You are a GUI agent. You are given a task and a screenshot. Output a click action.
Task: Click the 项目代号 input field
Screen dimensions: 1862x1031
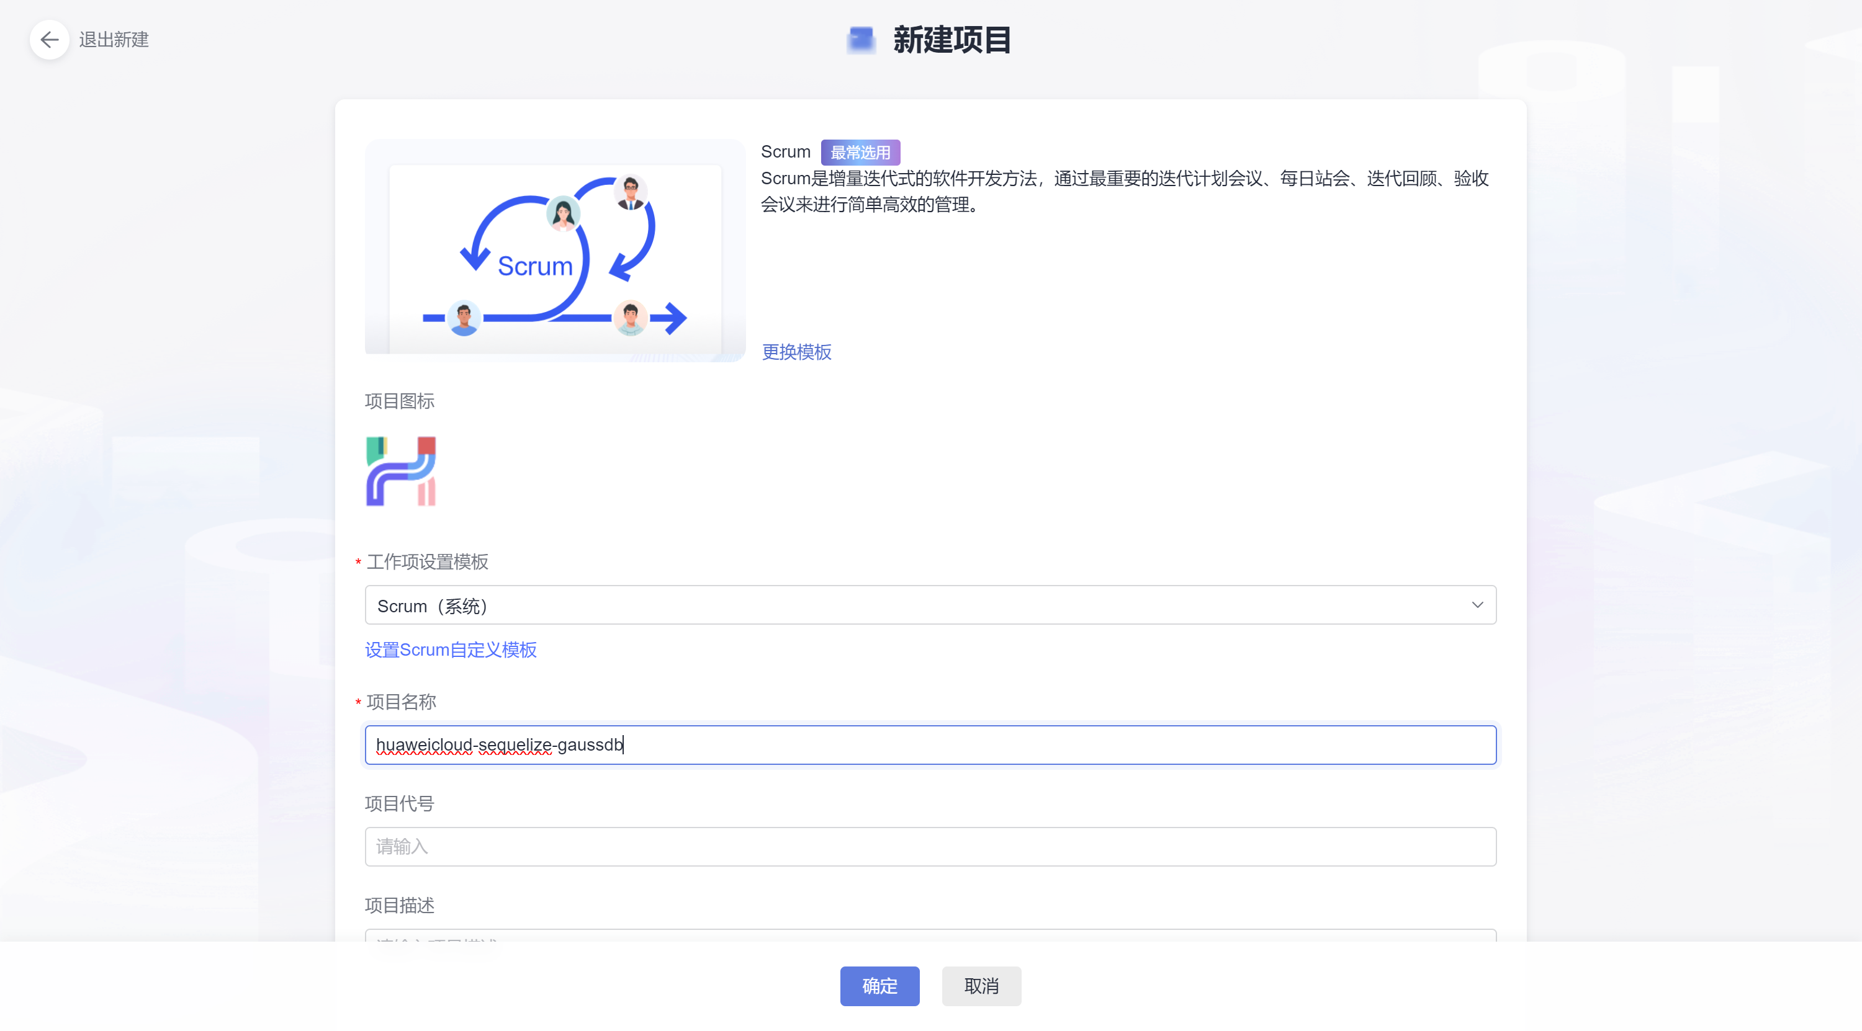[930, 846]
